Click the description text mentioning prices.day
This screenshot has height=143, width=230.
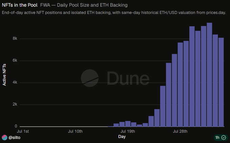click(x=114, y=13)
